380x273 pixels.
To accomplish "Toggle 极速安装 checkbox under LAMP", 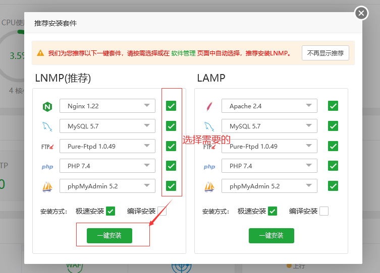I will (x=273, y=211).
